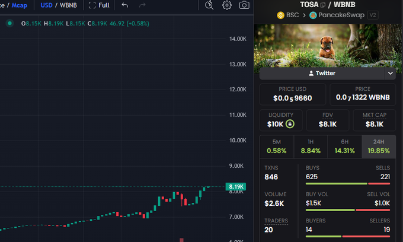Open the indicator quick search icon
The width and height of the screenshot is (403, 242).
[209, 5]
